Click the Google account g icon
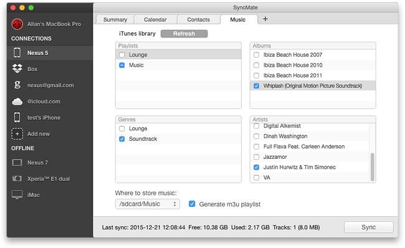 click(17, 85)
